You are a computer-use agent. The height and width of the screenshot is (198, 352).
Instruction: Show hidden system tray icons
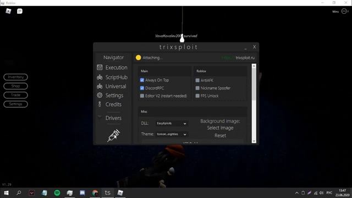point(297,193)
